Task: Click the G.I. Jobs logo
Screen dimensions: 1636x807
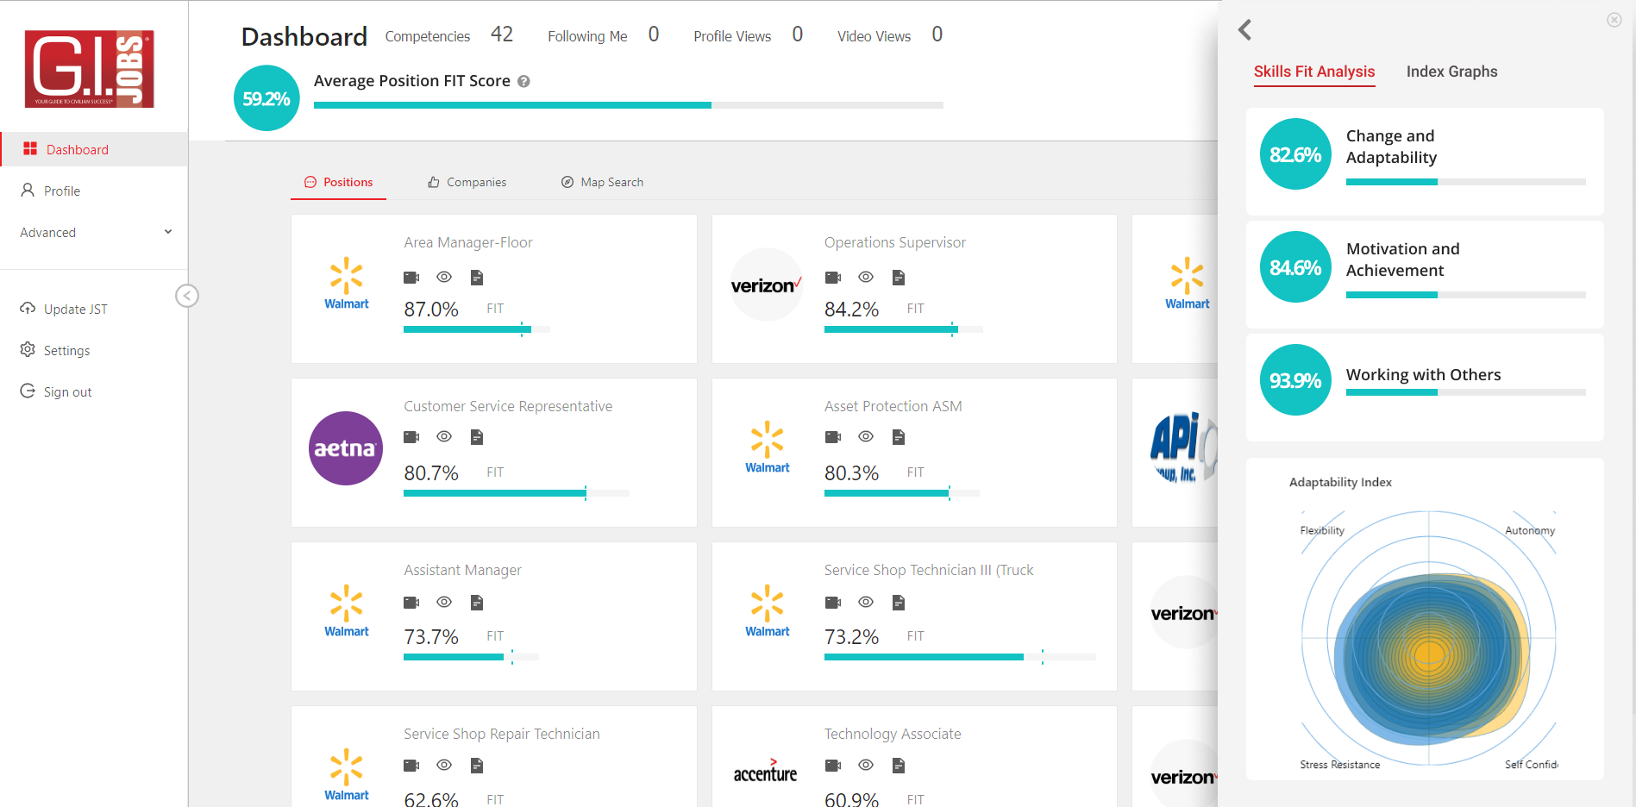Action: (x=90, y=69)
